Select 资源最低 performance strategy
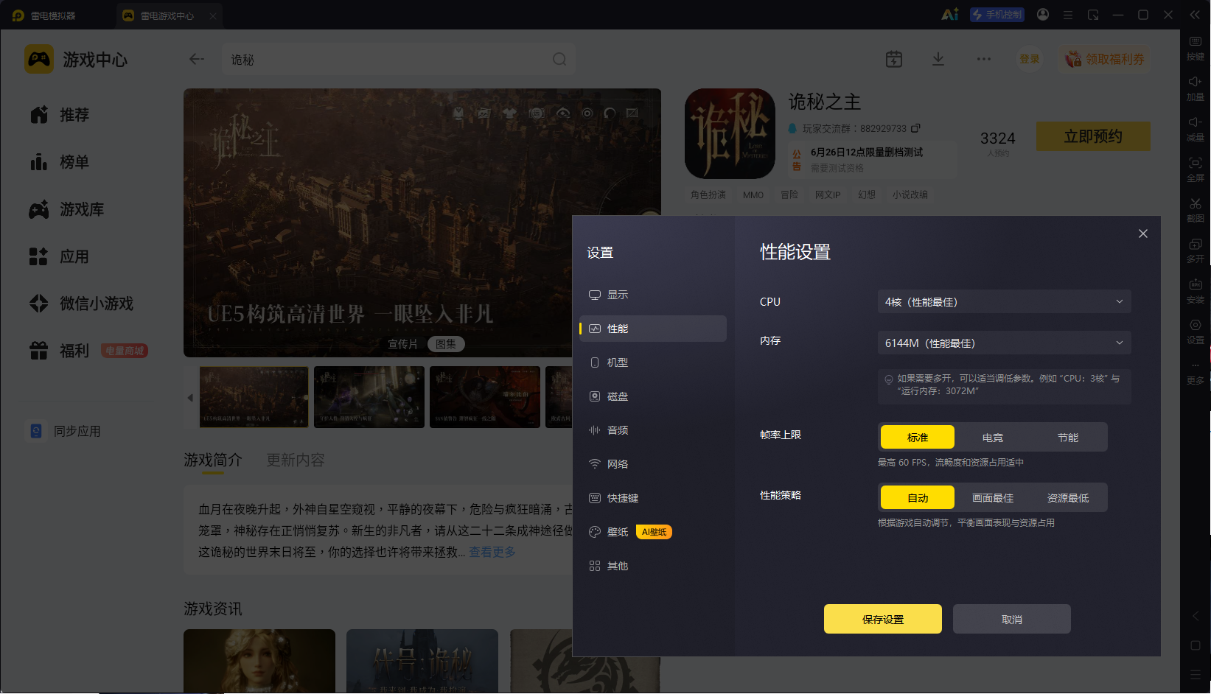 (x=1068, y=498)
